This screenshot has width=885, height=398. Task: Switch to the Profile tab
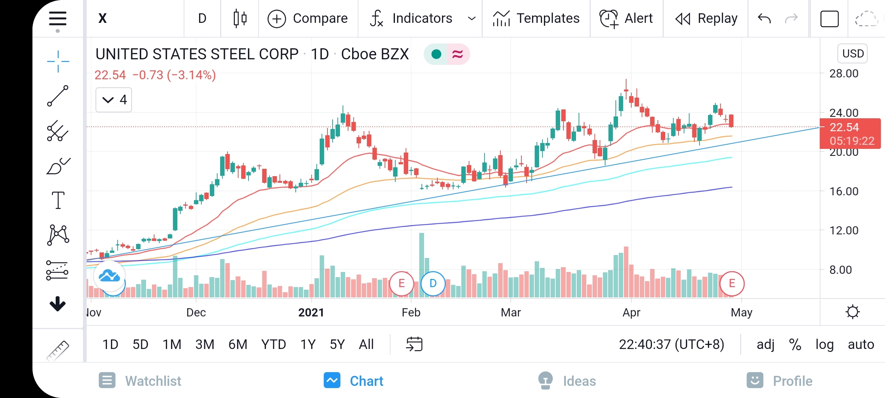point(779,381)
